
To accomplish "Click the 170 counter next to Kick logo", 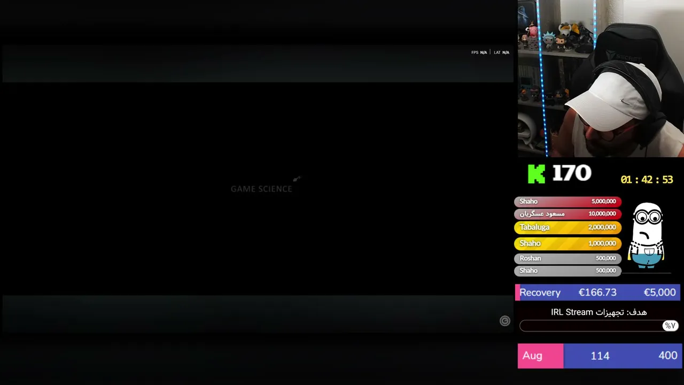I will [571, 173].
